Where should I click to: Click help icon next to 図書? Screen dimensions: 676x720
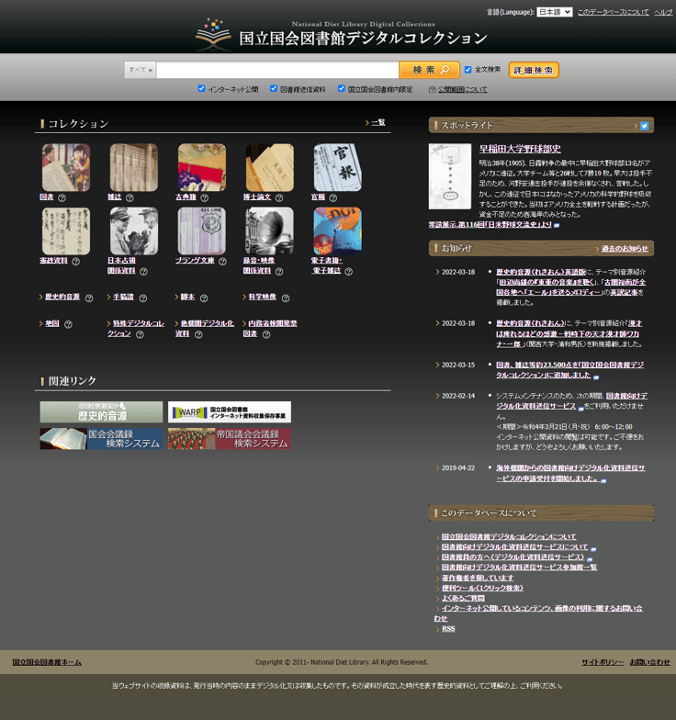click(x=62, y=198)
